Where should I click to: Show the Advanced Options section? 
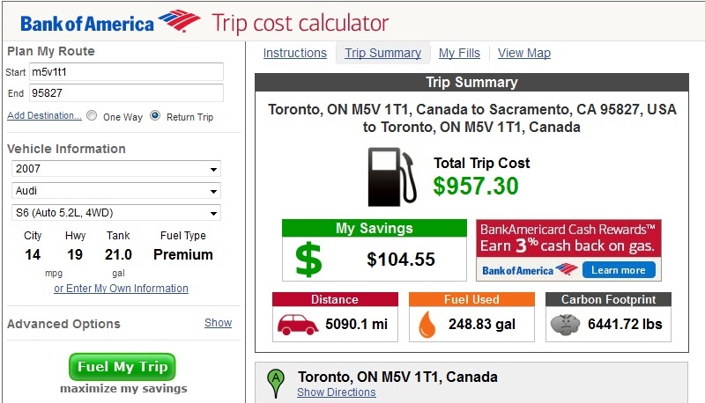click(x=218, y=323)
